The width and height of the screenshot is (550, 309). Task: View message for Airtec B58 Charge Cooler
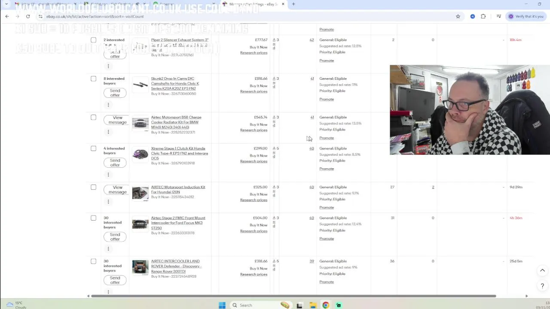117,120
